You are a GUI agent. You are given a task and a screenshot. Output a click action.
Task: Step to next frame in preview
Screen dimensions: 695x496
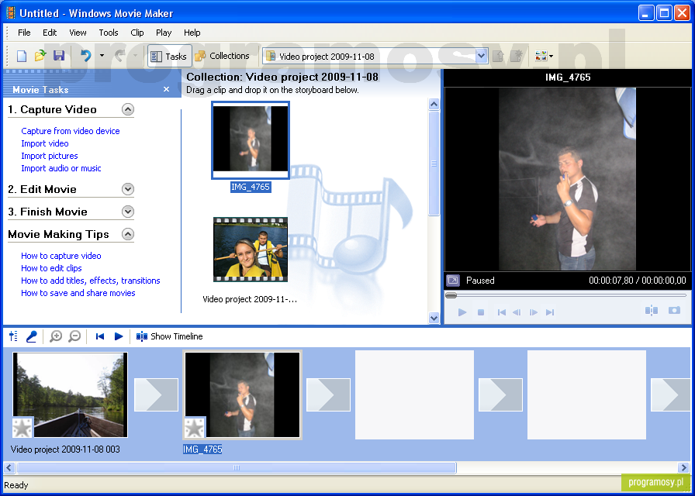pos(534,312)
